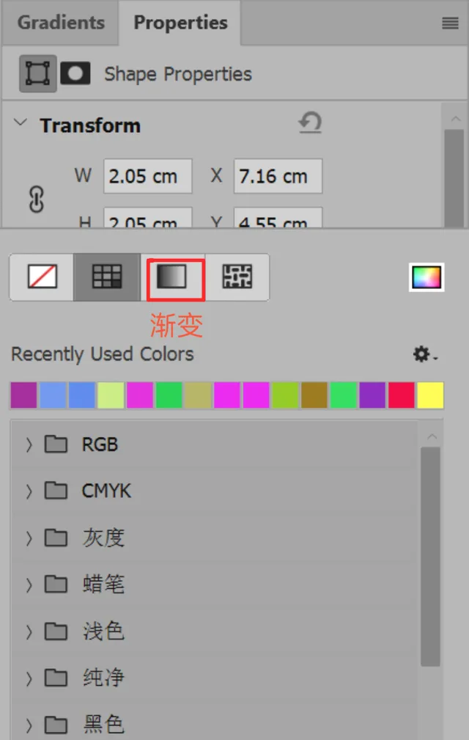
Task: Choose the Gradient fill type icon
Action: [x=172, y=276]
